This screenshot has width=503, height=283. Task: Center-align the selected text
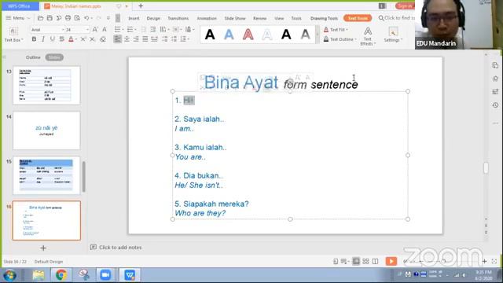127,39
